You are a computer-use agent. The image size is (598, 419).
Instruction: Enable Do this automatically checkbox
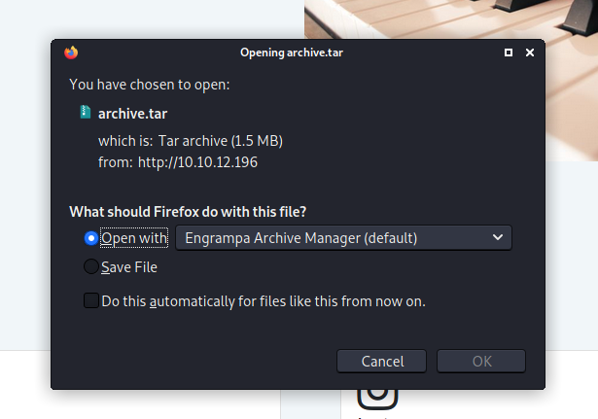click(x=91, y=301)
